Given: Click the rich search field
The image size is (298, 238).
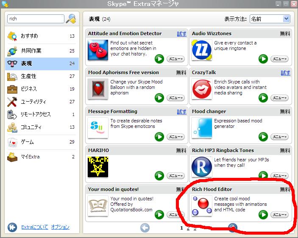Looking at the screenshot, I should click(36, 19).
